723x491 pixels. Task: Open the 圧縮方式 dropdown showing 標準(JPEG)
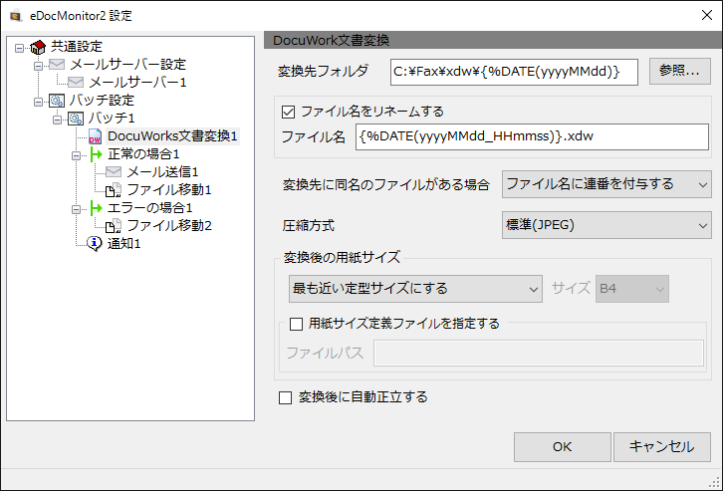pyautogui.click(x=606, y=225)
